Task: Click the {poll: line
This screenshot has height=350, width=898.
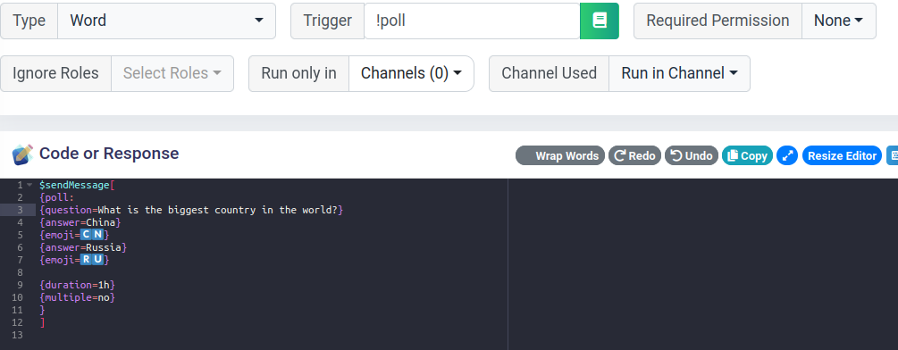Action: pyautogui.click(x=56, y=198)
